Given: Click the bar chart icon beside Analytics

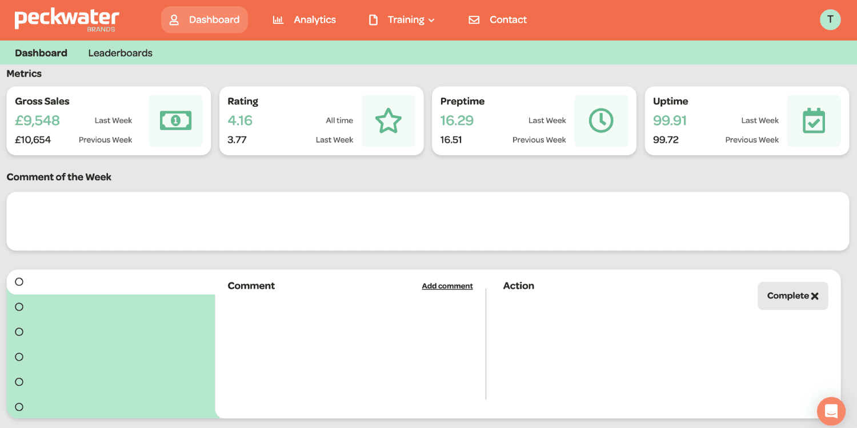Looking at the screenshot, I should point(278,20).
